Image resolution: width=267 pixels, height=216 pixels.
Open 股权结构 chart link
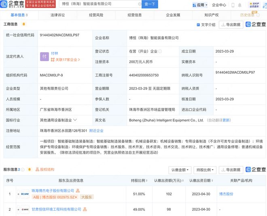point(45,169)
